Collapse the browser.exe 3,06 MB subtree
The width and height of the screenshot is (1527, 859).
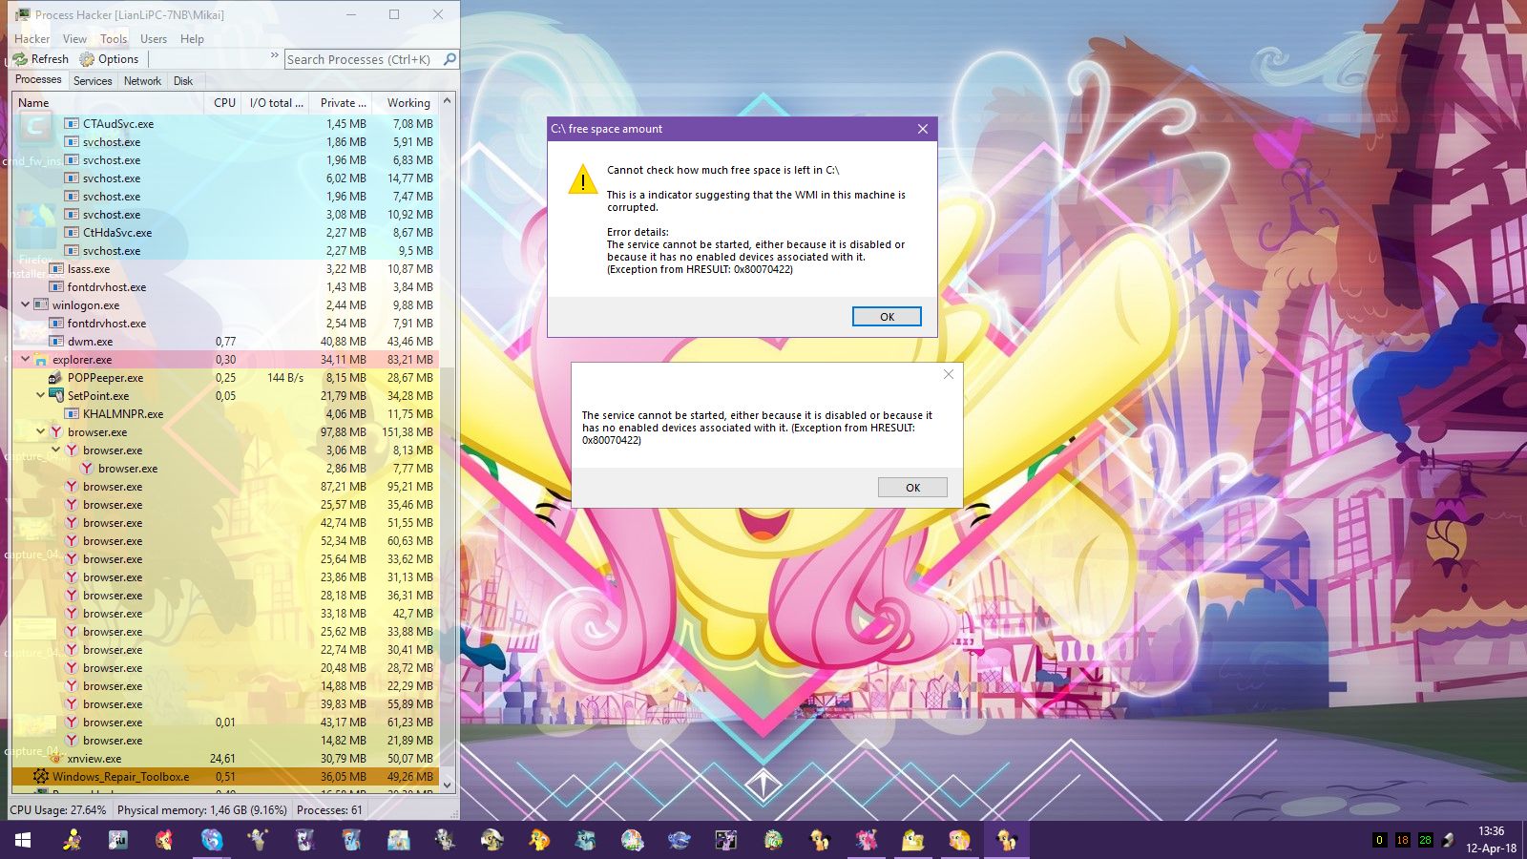[55, 450]
